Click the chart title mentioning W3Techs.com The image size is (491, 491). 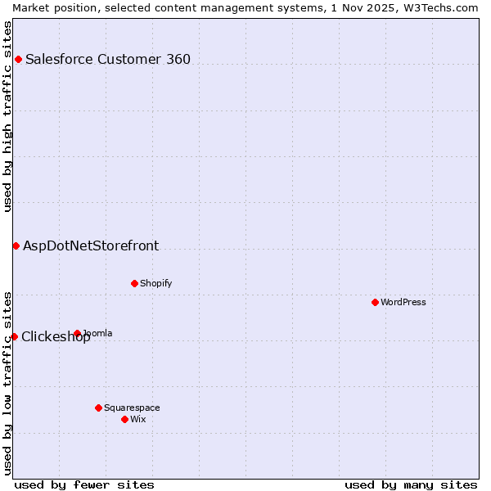click(x=245, y=7)
